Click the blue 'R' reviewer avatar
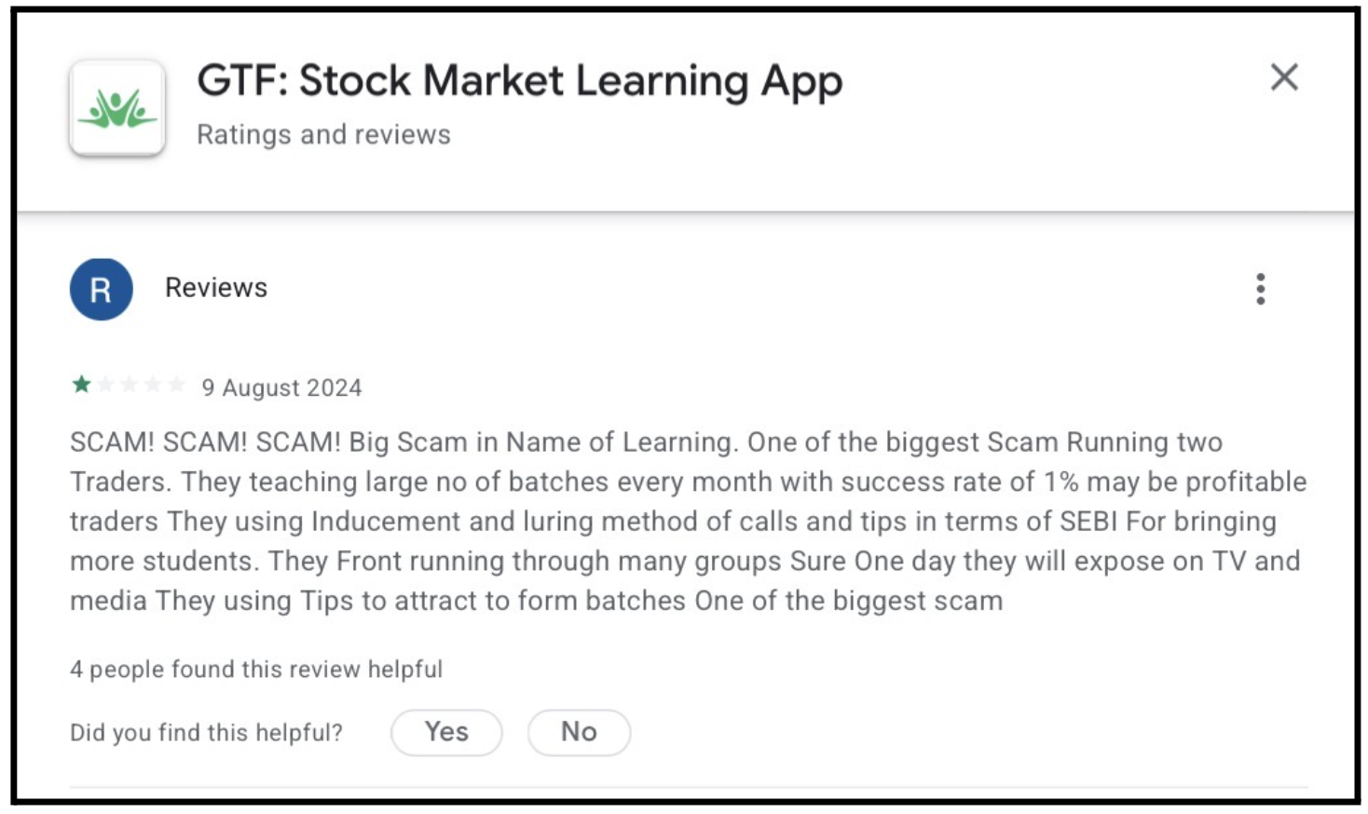The image size is (1368, 814). [102, 289]
